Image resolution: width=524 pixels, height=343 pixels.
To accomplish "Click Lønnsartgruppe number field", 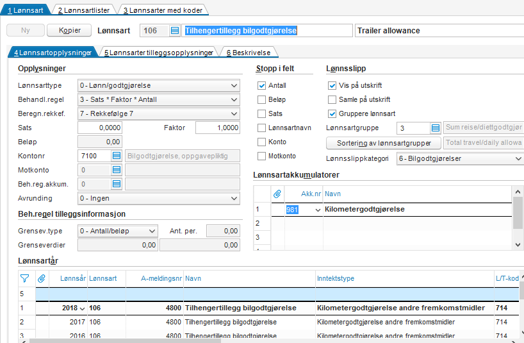I will pyautogui.click(x=413, y=128).
